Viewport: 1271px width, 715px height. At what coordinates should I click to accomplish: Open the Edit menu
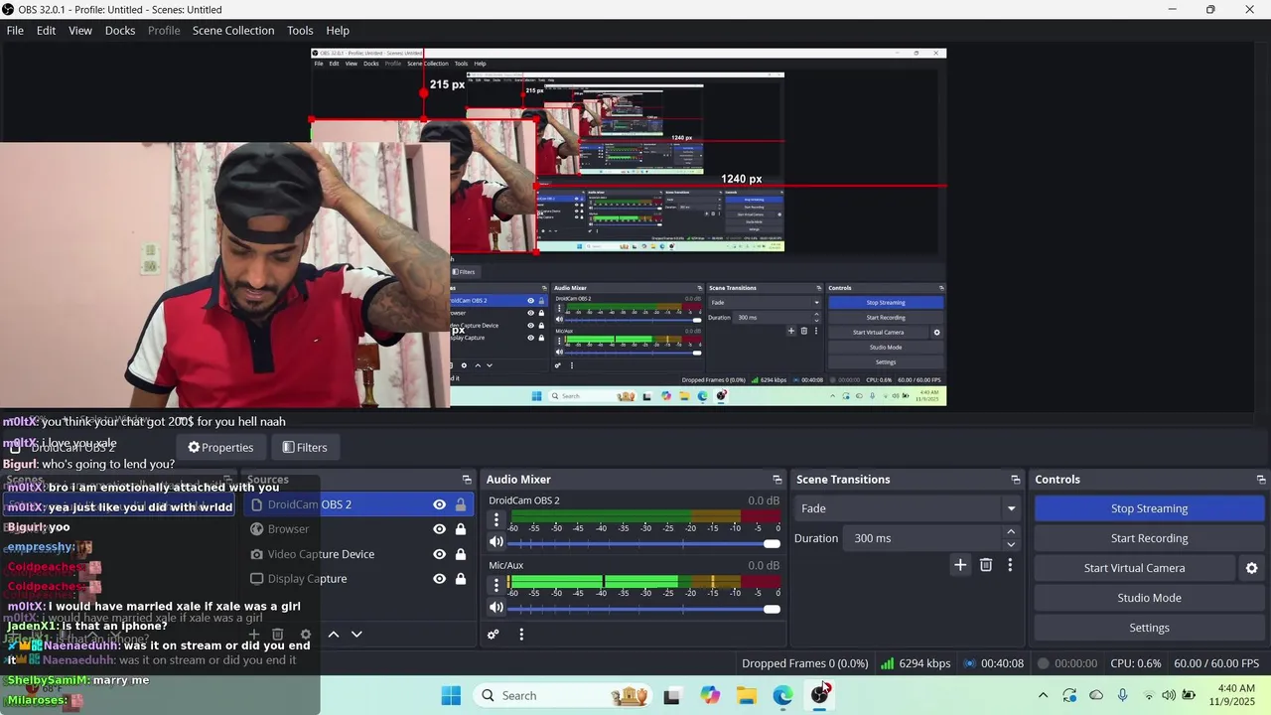coord(47,31)
